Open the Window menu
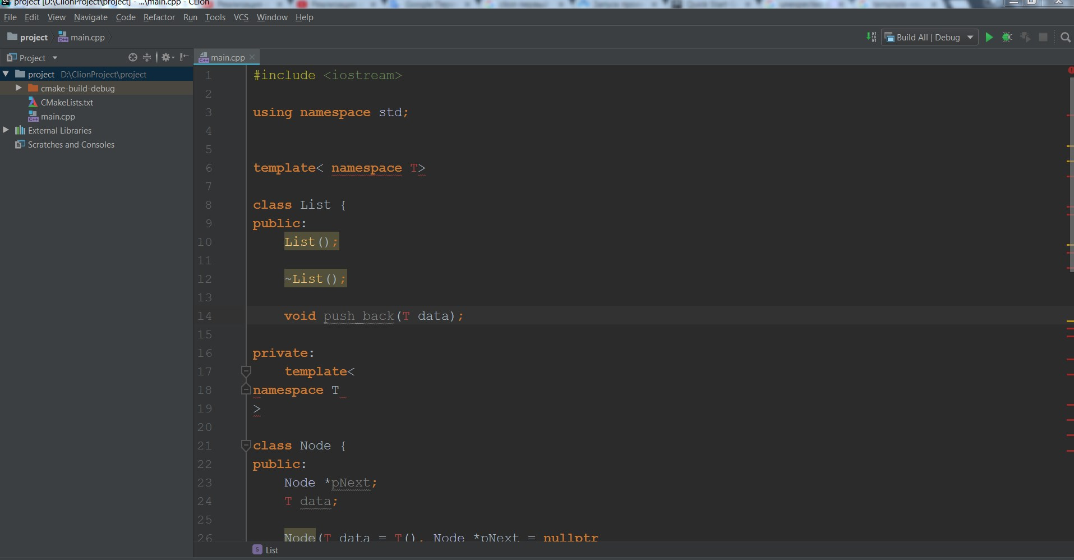This screenshot has height=560, width=1074. [x=272, y=17]
